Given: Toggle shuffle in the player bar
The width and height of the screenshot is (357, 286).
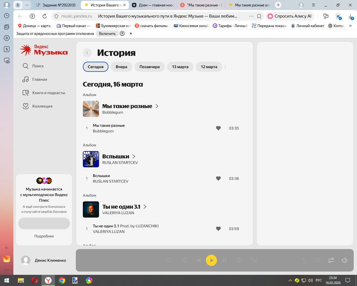Looking at the screenshot, I should pyautogui.click(x=184, y=260).
